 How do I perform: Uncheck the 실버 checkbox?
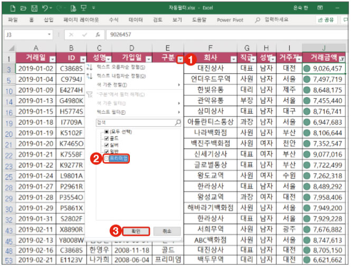click(x=107, y=145)
